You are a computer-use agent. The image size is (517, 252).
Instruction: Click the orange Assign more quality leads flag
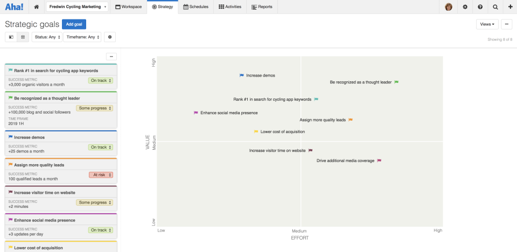tap(351, 120)
